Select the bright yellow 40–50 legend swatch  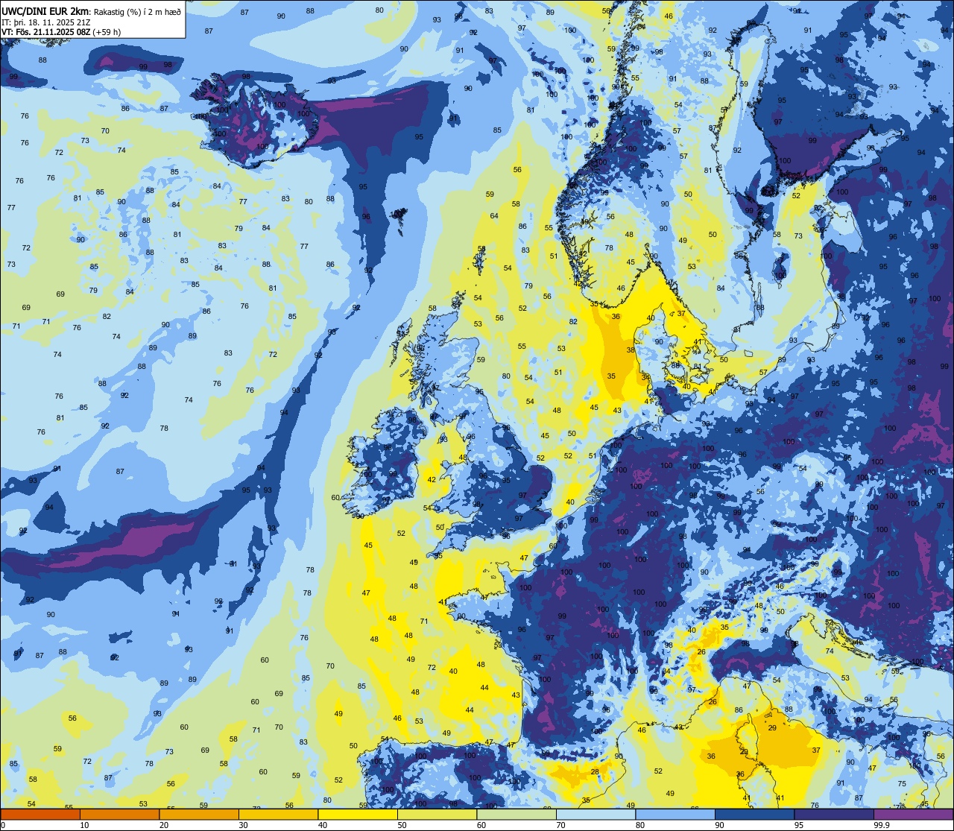[358, 815]
